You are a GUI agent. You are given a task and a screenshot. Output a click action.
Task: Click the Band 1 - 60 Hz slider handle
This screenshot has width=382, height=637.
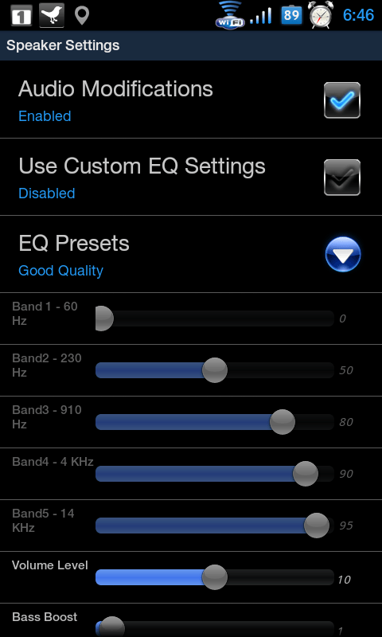[104, 318]
